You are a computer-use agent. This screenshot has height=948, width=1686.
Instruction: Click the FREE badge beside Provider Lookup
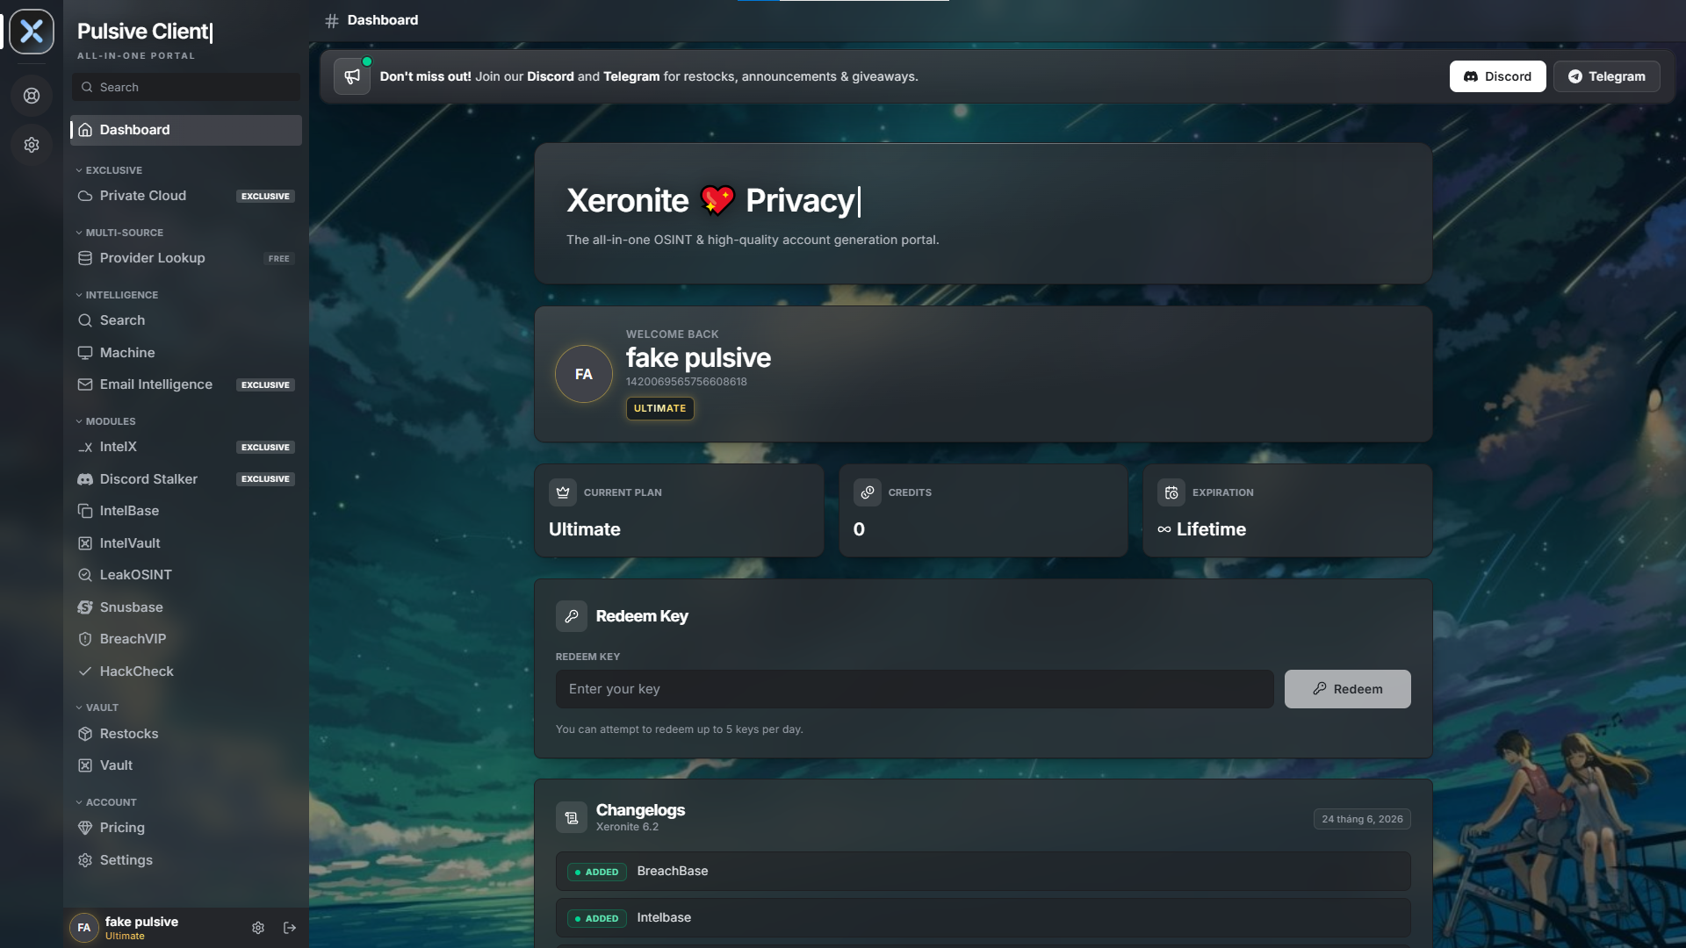278,258
